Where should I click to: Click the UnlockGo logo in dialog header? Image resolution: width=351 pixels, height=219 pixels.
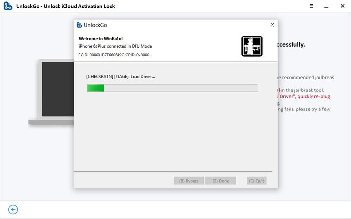click(79, 25)
